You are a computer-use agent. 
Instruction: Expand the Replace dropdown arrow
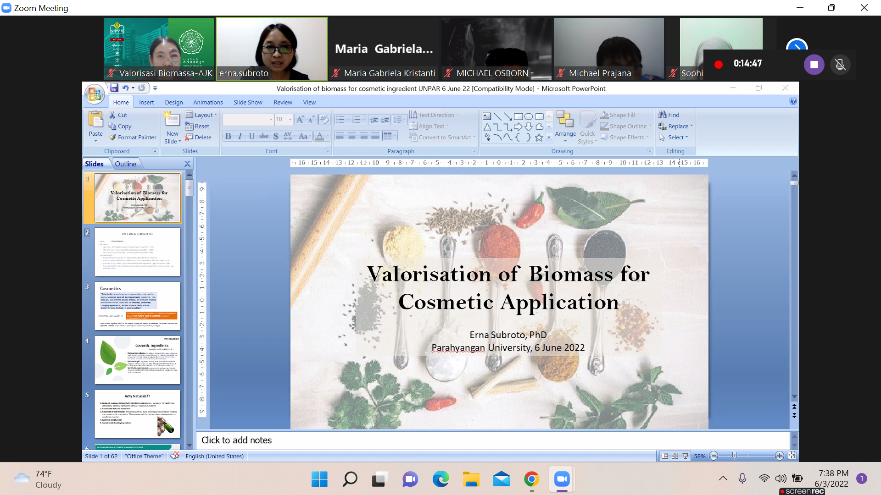point(691,126)
